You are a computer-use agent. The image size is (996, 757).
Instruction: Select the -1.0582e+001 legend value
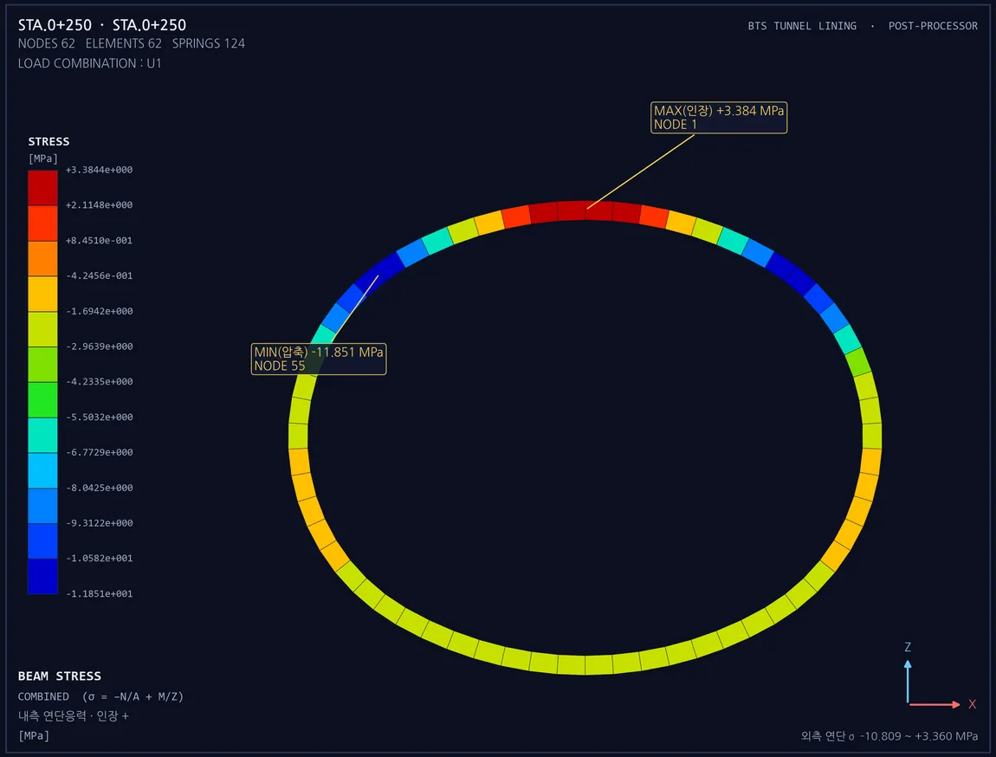(x=99, y=559)
